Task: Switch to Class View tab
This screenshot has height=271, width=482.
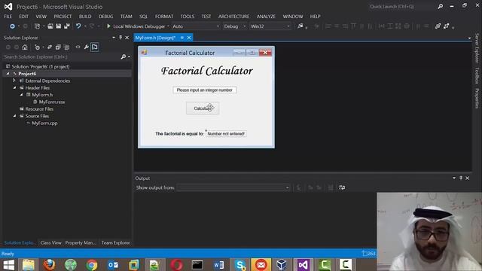Action: point(50,242)
